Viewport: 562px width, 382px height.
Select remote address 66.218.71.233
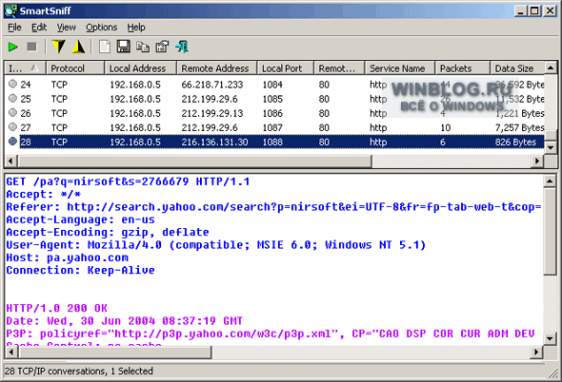(x=211, y=85)
